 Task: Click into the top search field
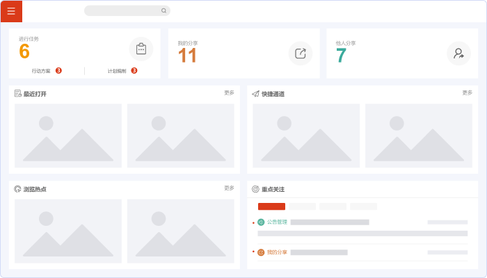coord(122,11)
